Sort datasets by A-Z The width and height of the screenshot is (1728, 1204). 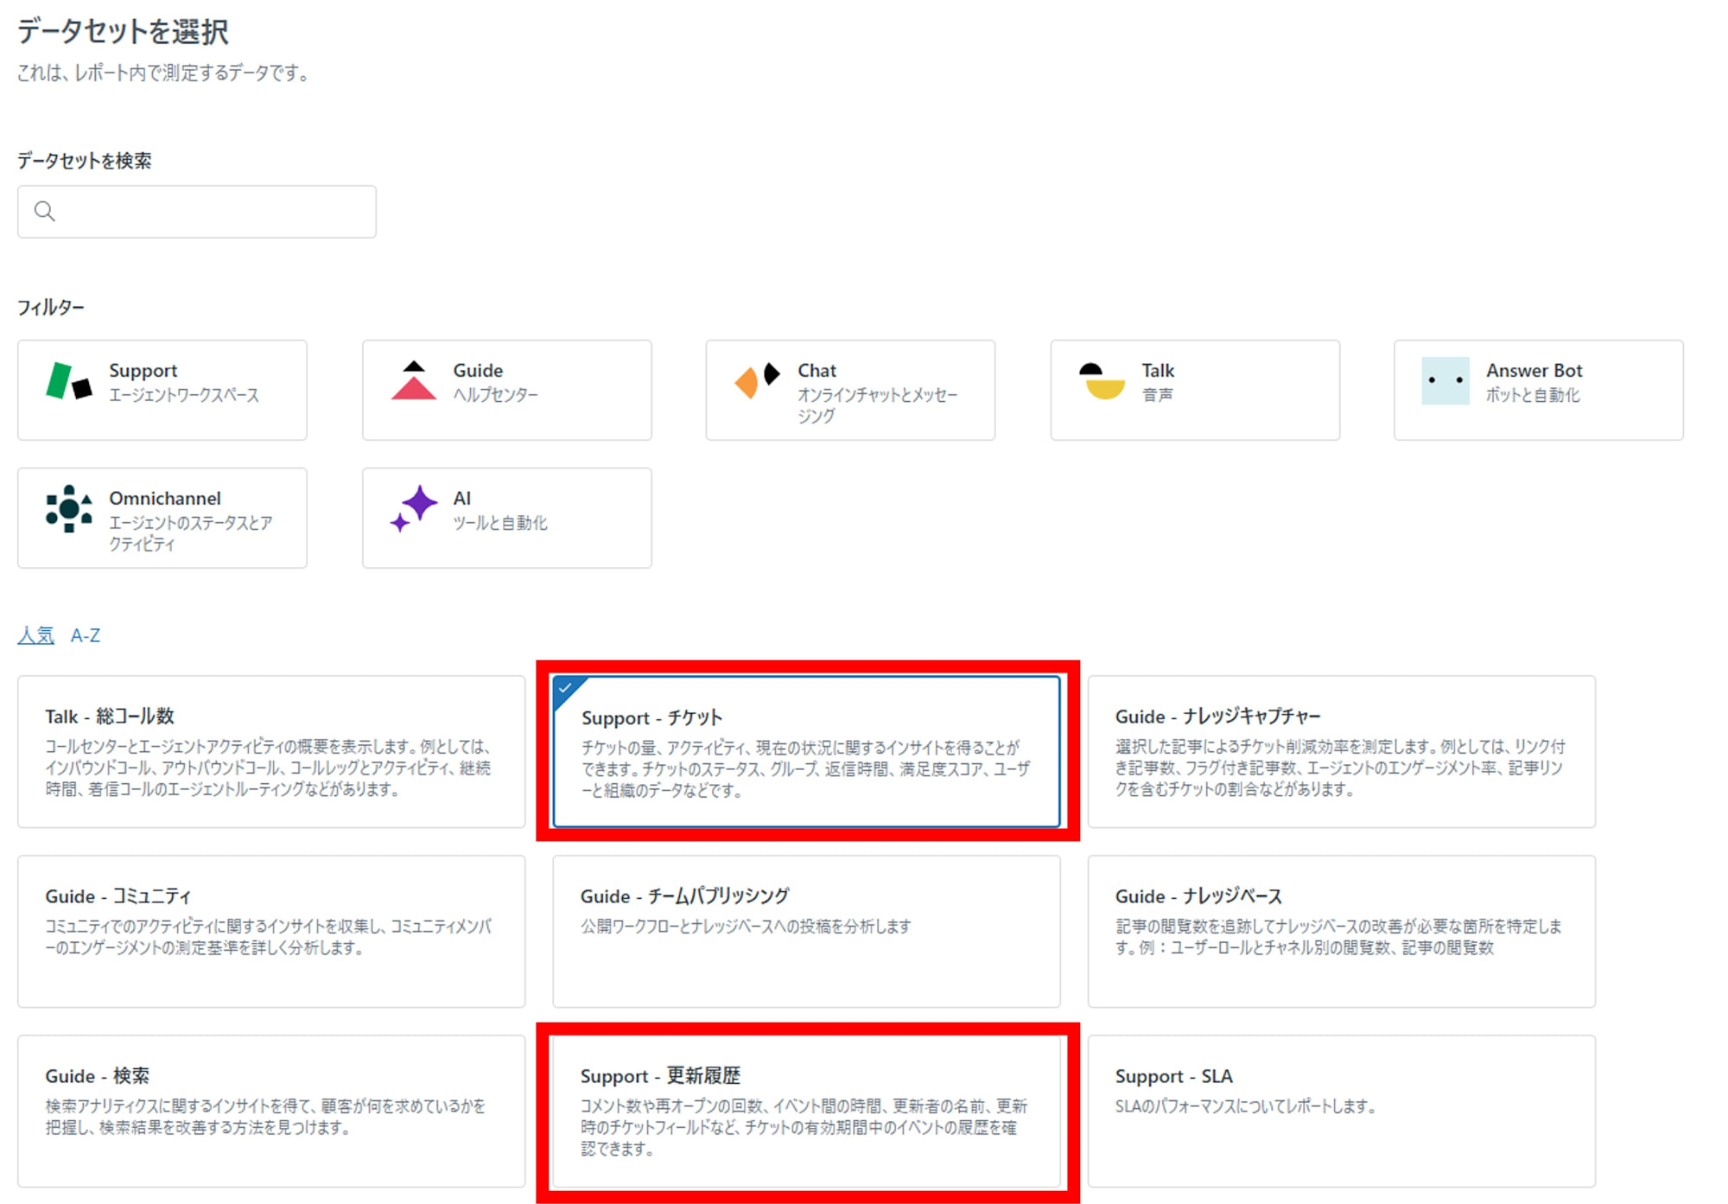tap(86, 635)
